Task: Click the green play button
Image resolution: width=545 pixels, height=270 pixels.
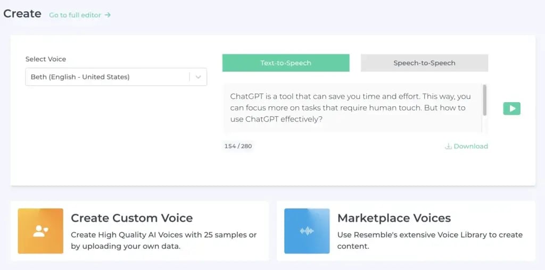Action: [511, 108]
